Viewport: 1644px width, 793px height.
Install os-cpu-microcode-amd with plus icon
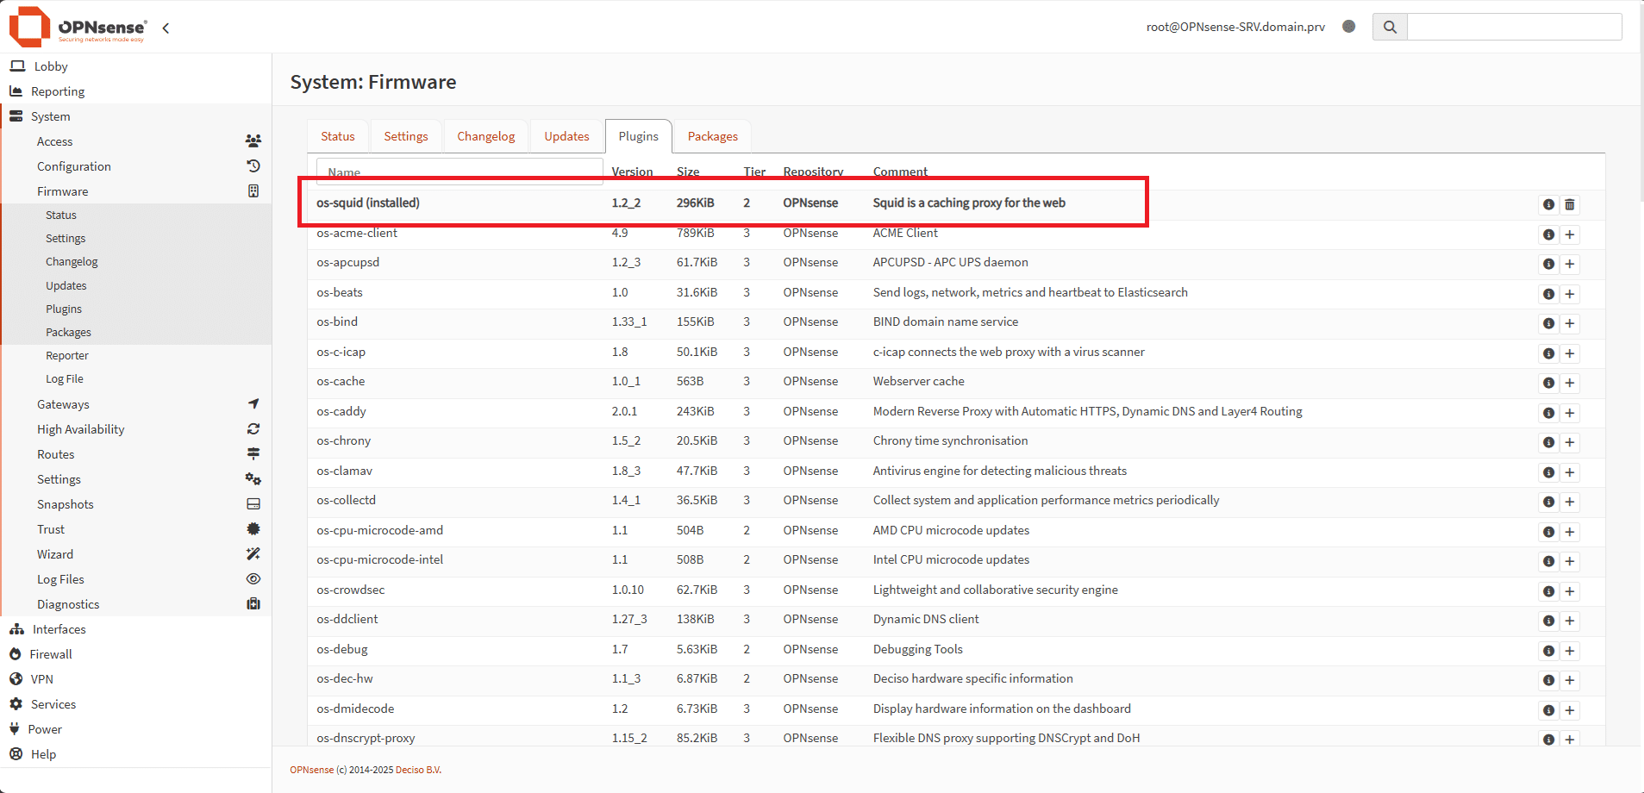tap(1570, 532)
